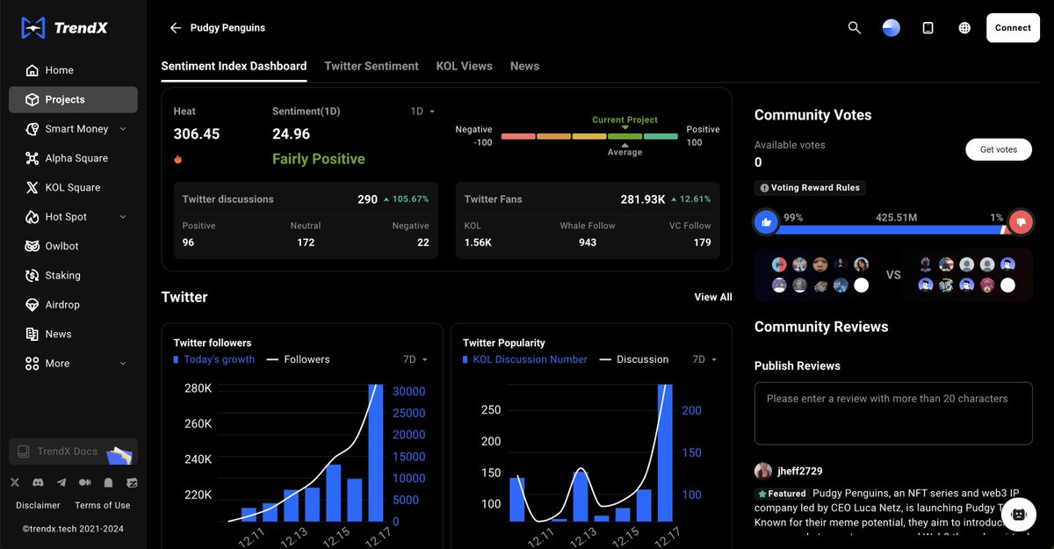
Task: Click the Smart Money icon
Action: pyautogui.click(x=32, y=129)
